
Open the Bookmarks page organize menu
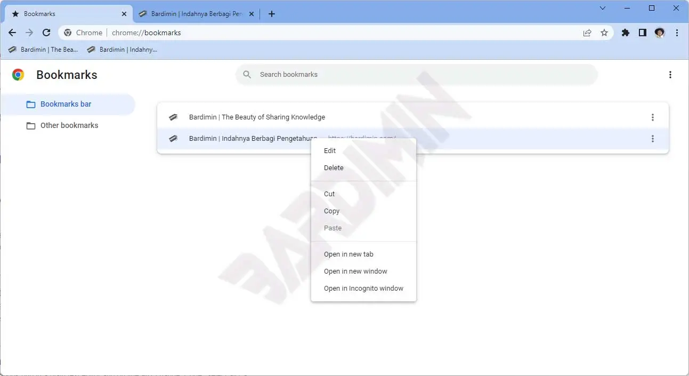coord(670,75)
